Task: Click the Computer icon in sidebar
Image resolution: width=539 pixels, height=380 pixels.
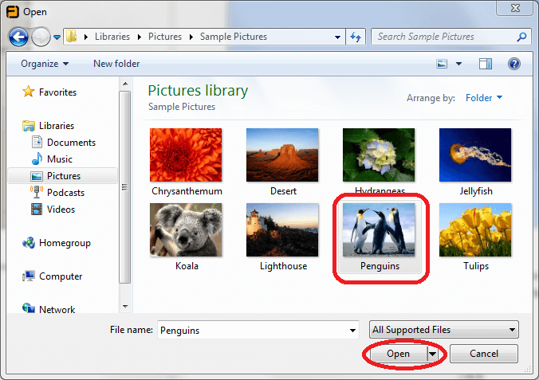Action: (x=29, y=276)
